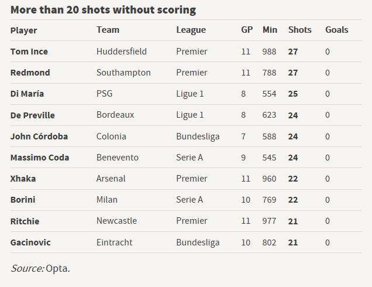Click Xhaka's shots value 22

(x=293, y=179)
